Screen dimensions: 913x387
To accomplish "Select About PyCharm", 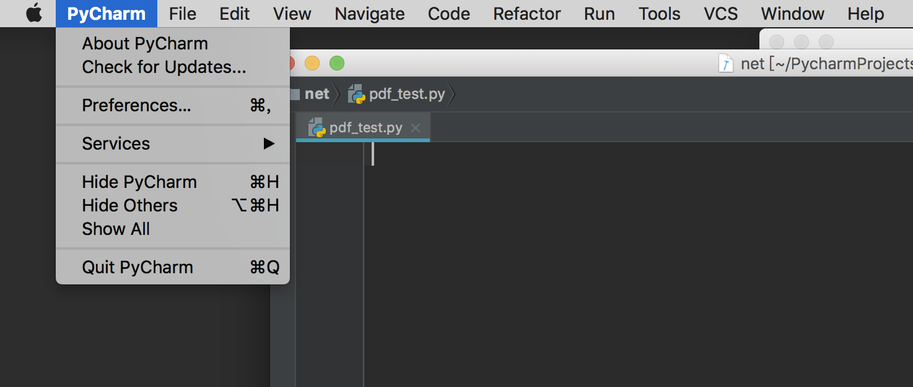I will click(x=173, y=43).
